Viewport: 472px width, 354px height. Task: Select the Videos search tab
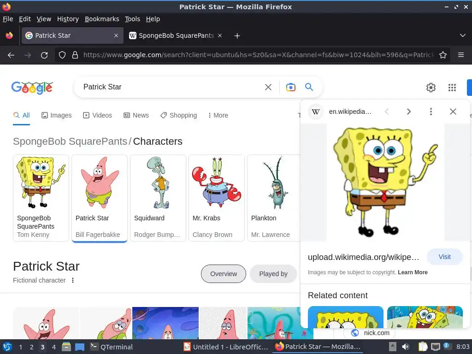point(98,115)
